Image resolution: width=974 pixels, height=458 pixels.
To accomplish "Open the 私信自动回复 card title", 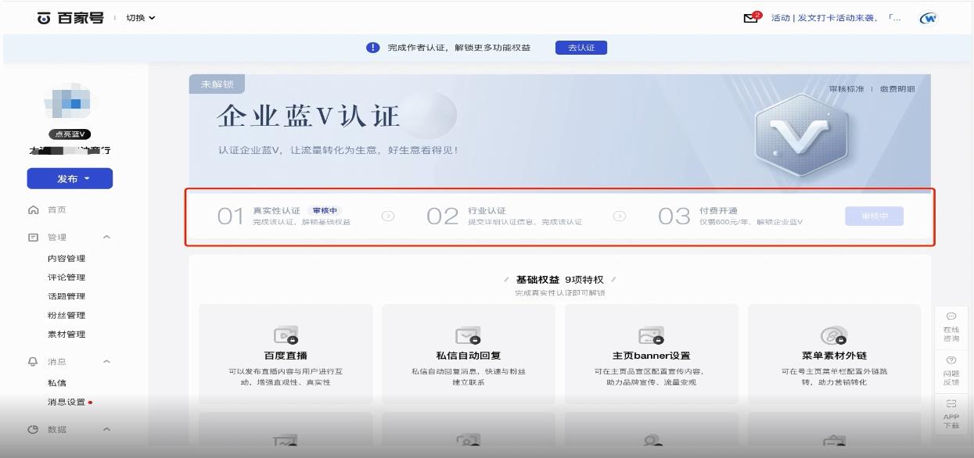I will 469,356.
